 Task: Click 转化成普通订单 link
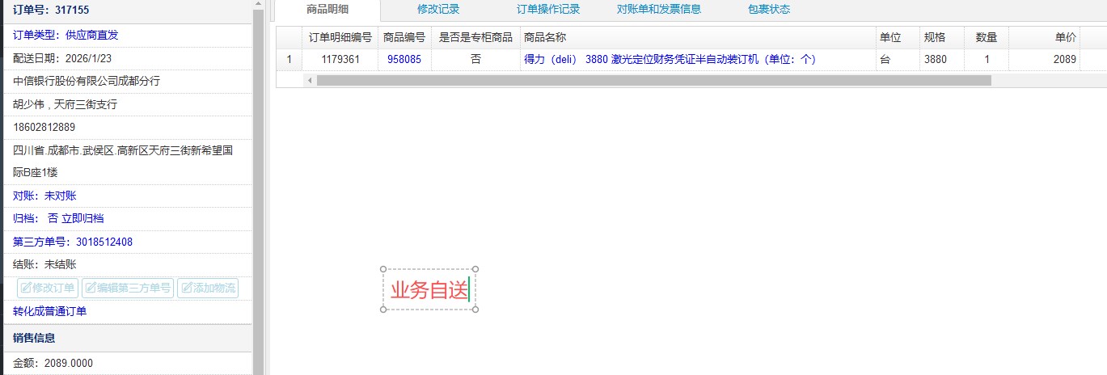click(50, 311)
